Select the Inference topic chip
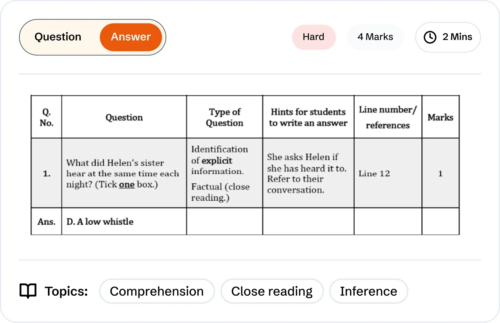This screenshot has width=500, height=323. coord(368,291)
